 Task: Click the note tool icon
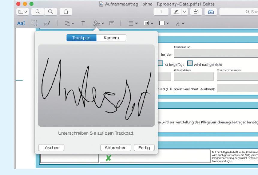pos(112,23)
